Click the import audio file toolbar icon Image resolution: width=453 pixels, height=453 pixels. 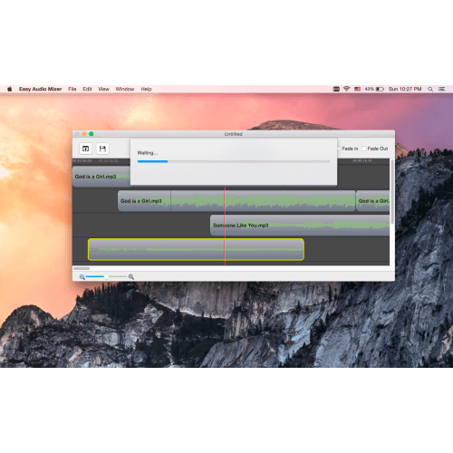(85, 149)
